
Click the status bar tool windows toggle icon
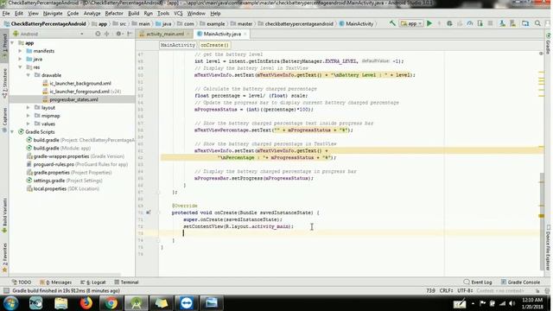[x=6, y=290]
